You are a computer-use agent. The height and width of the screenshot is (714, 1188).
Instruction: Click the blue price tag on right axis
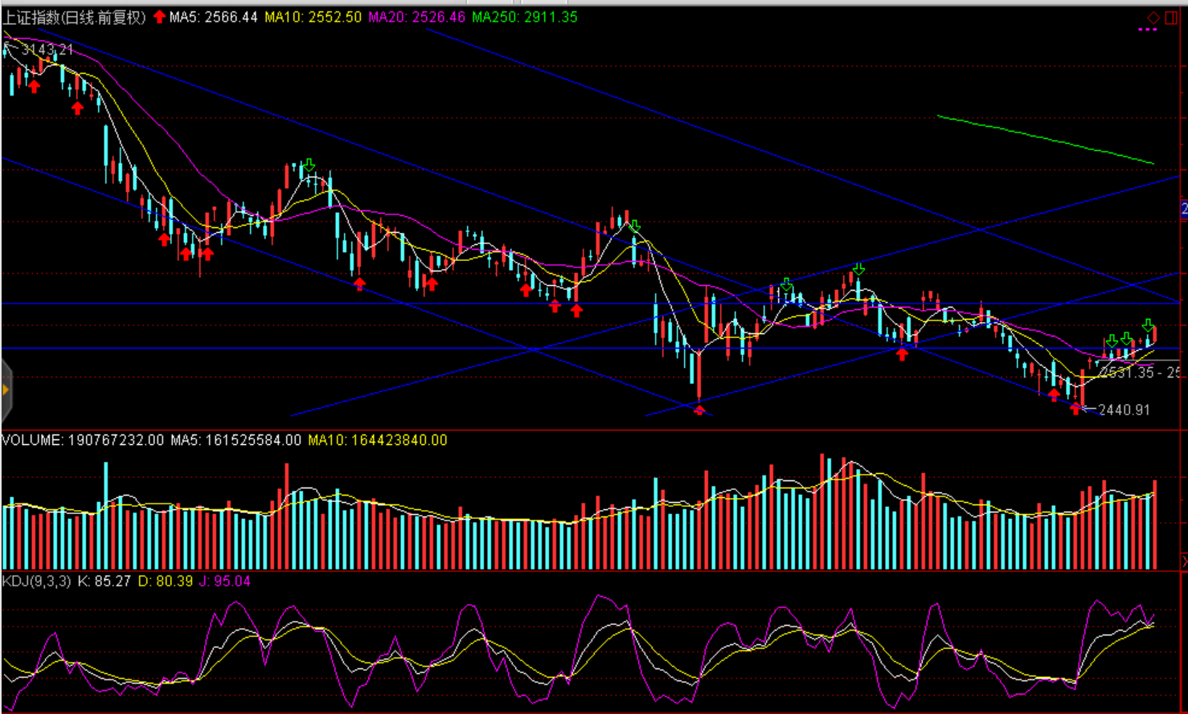click(x=1184, y=209)
